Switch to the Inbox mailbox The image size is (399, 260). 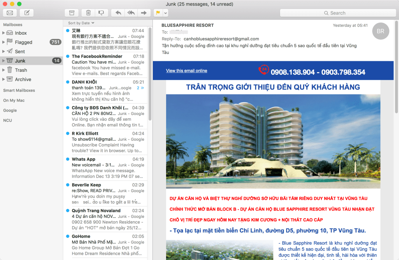20,33
